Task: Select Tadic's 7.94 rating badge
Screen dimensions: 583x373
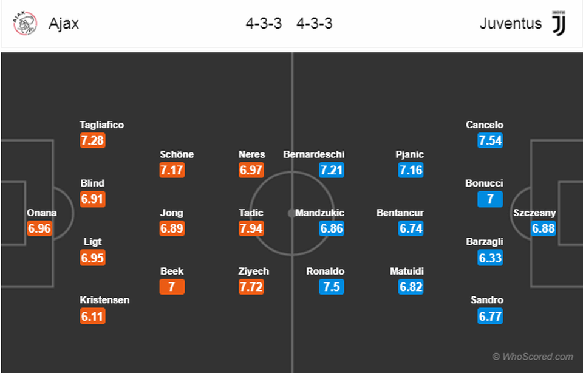Action: [x=251, y=228]
